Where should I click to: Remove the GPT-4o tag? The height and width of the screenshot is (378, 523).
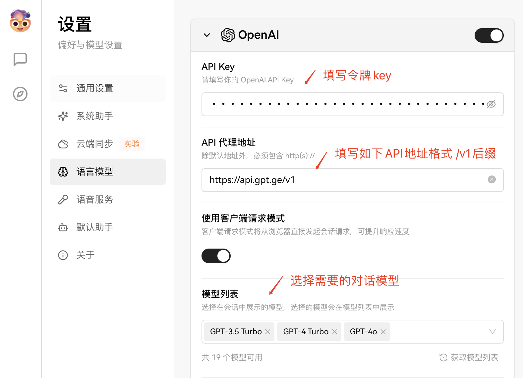383,332
